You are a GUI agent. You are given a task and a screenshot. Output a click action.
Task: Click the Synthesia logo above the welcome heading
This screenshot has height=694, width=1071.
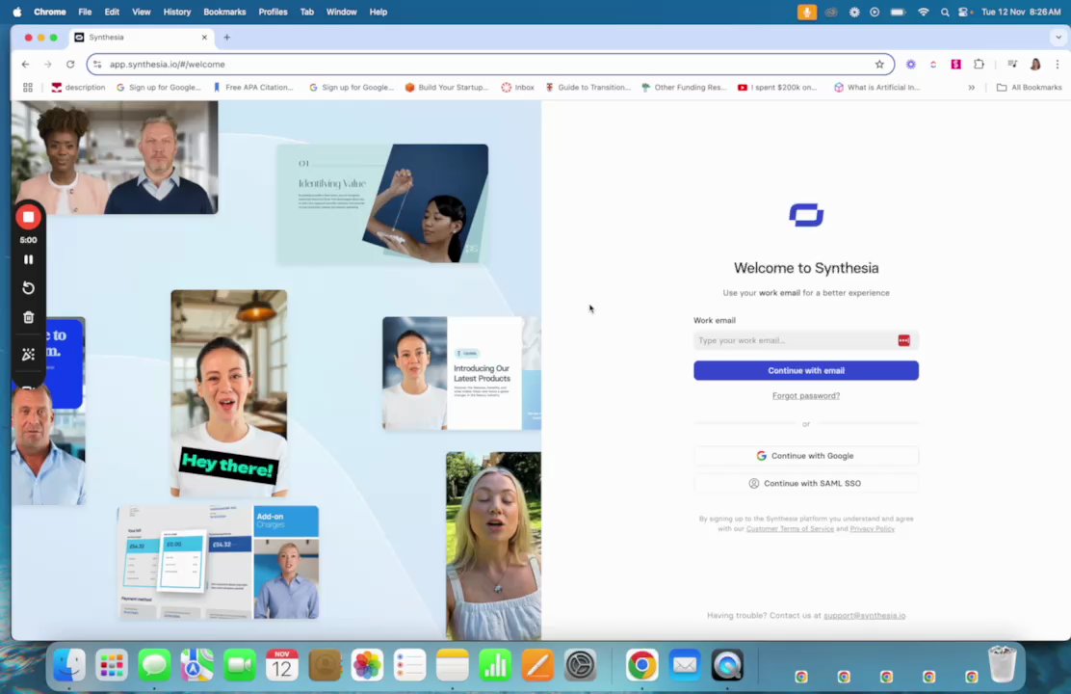tap(806, 215)
